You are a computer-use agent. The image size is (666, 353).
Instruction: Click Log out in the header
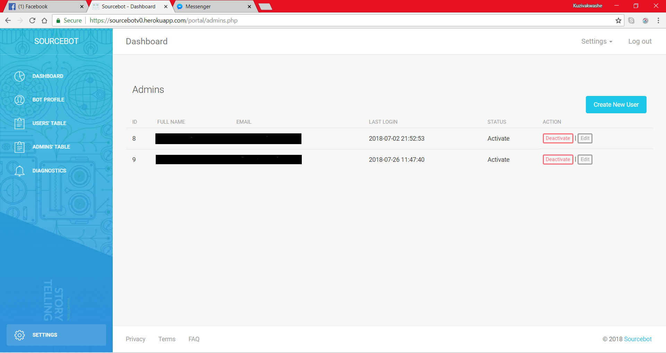[640, 41]
